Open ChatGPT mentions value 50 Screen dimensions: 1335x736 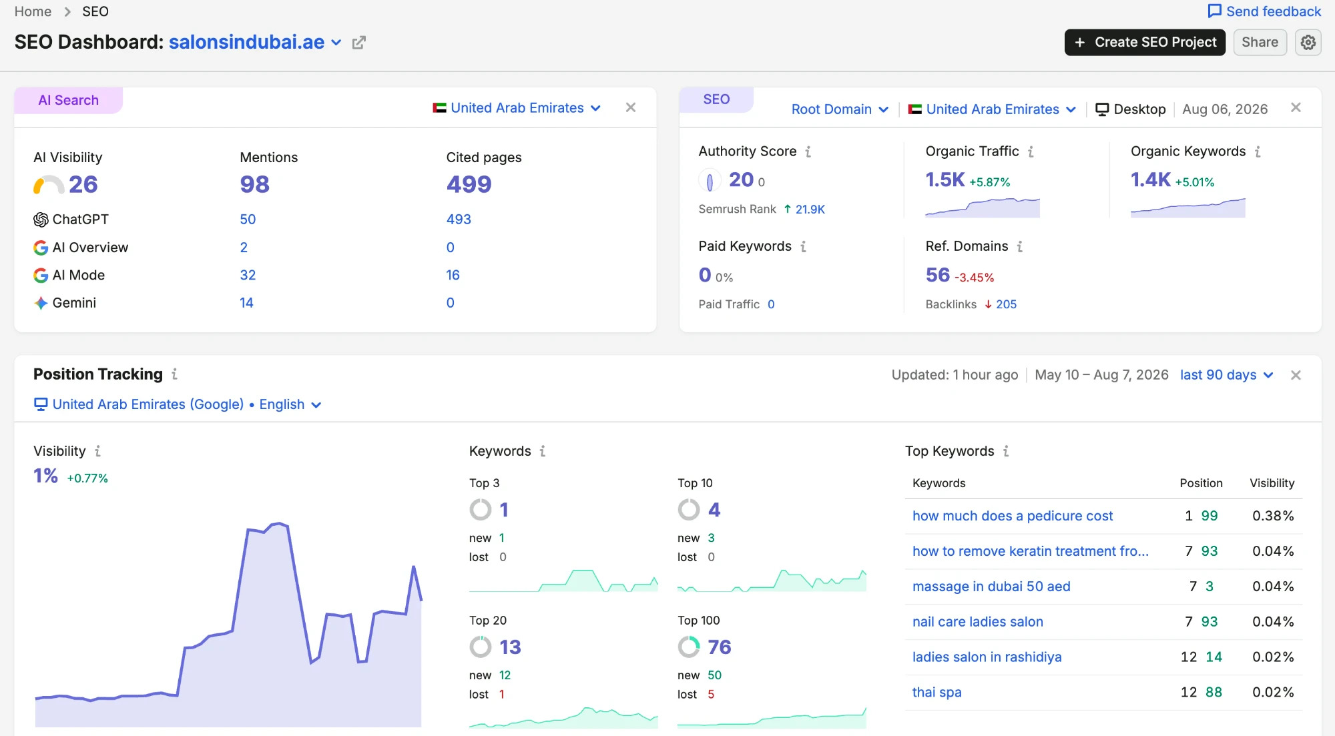click(248, 220)
